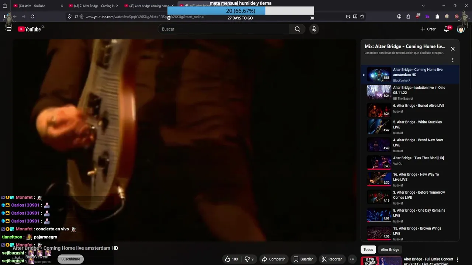Open Full Entire Concert recommended video menu
This screenshot has width=472, height=265.
click(x=458, y=260)
